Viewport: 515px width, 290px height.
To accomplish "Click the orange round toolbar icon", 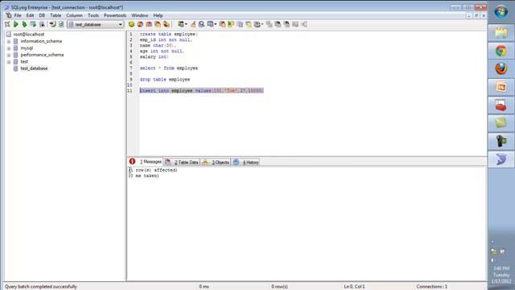I will click(140, 24).
